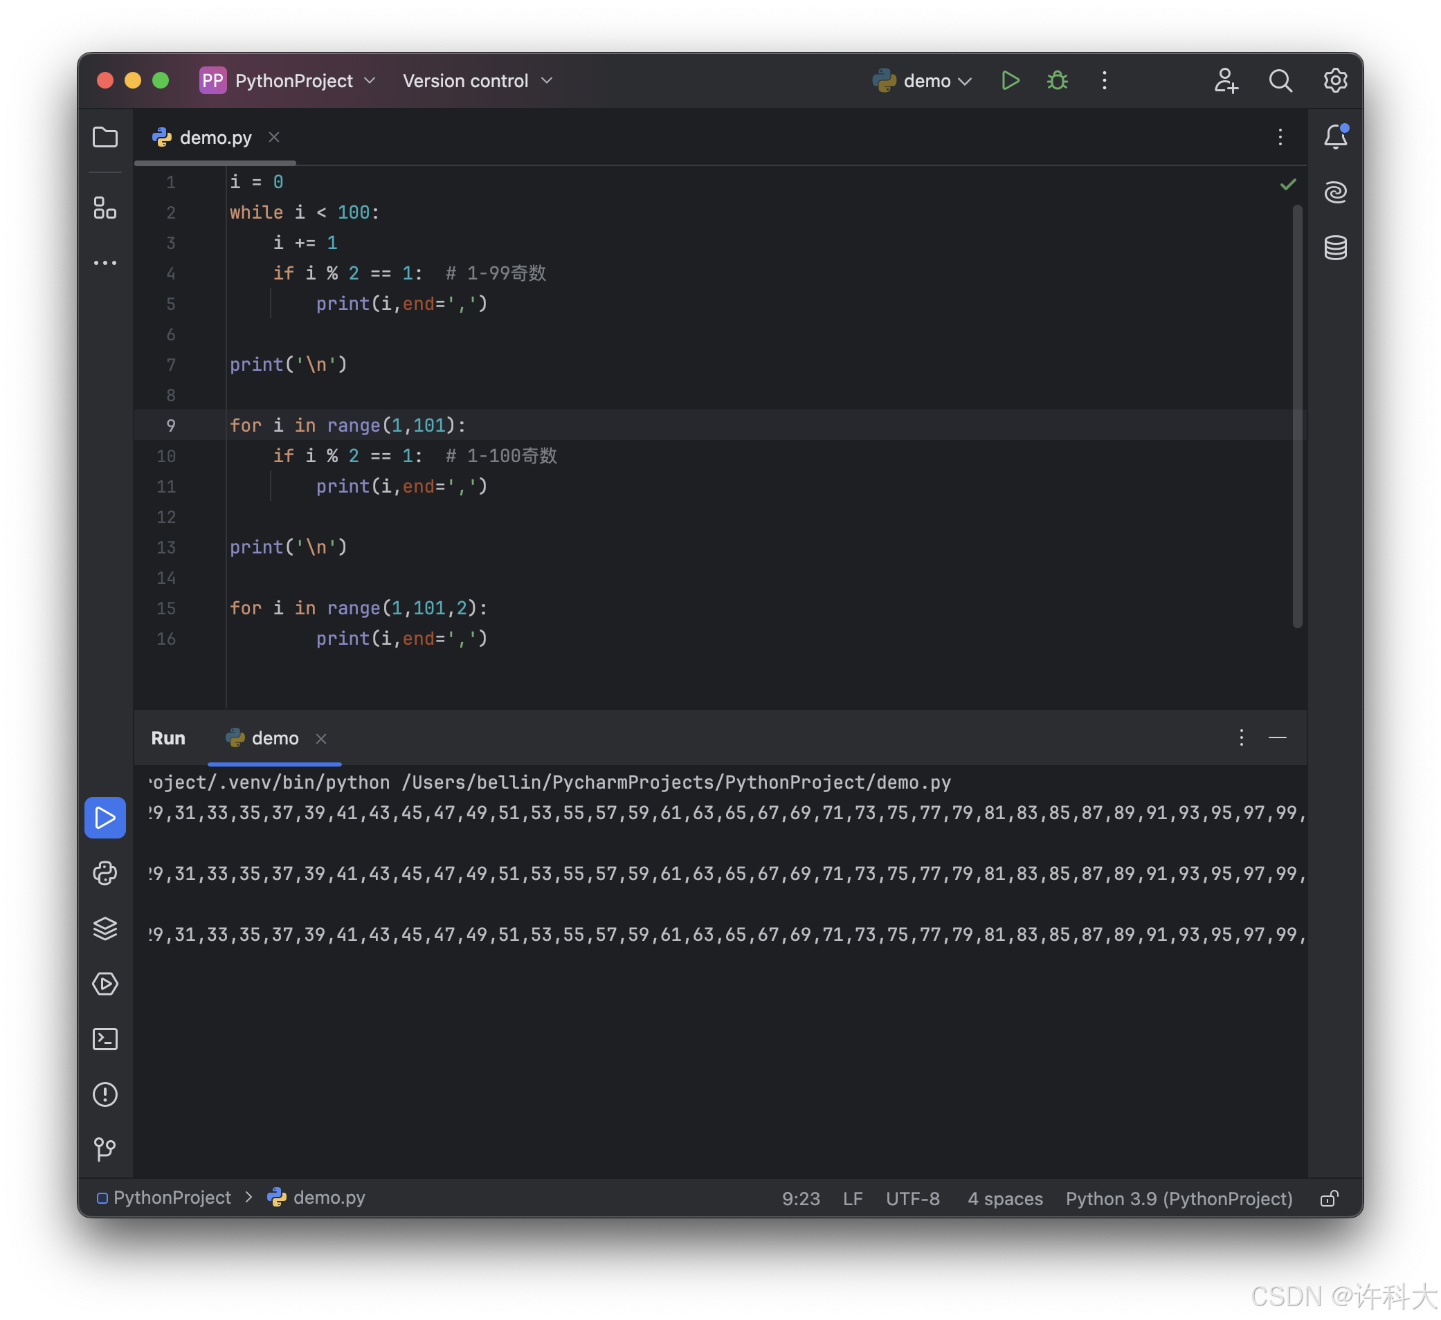
Task: Open the main toolbar more actions menu
Action: coord(1105,81)
